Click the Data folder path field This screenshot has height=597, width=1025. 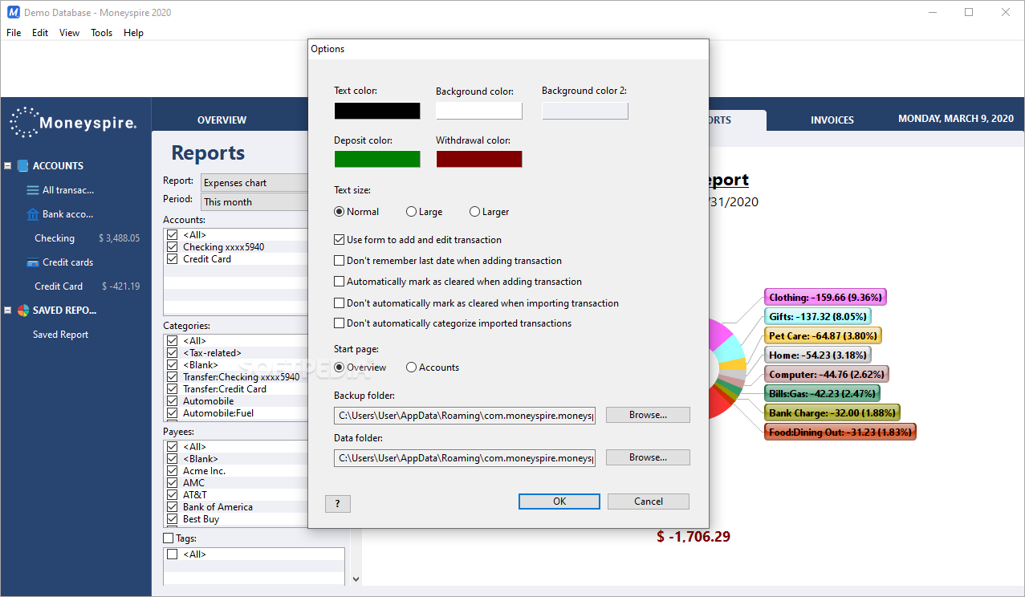465,457
